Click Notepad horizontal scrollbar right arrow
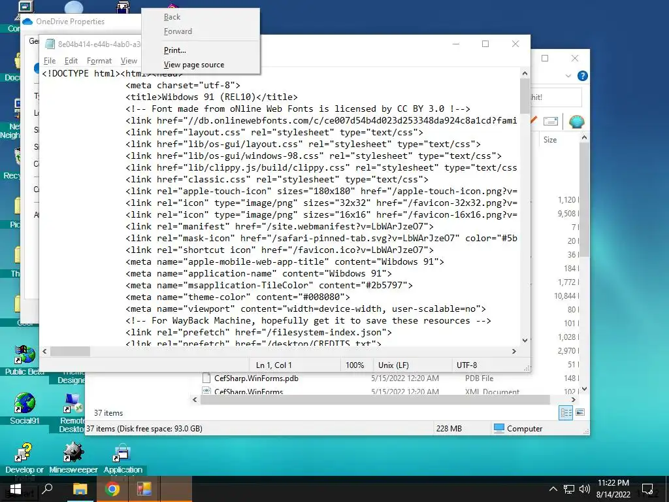Image resolution: width=669 pixels, height=502 pixels. tap(514, 351)
